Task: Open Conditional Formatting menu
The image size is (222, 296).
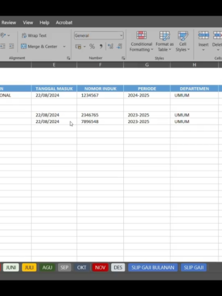Action: pos(141,42)
